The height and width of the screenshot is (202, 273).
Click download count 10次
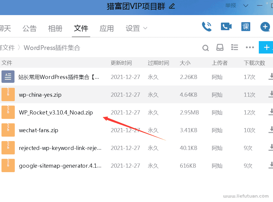[x=249, y=130]
